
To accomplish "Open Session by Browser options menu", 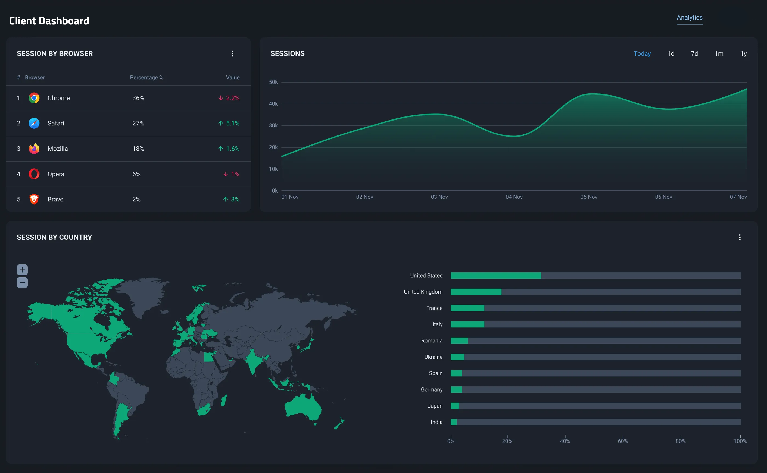I will [x=232, y=53].
